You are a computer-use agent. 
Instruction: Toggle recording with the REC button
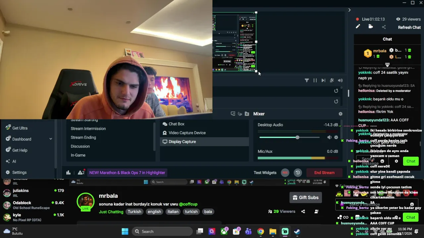[285, 173]
